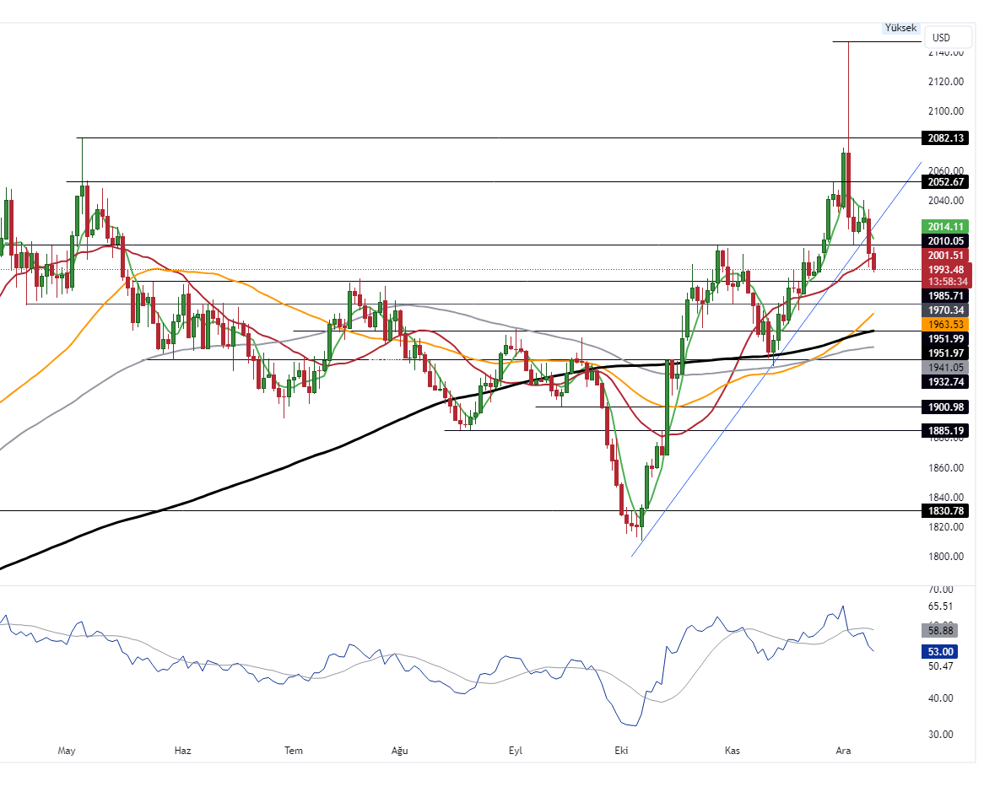This screenshot has height=792, width=984.
Task: Click the Yüksek high price label
Action: [900, 28]
